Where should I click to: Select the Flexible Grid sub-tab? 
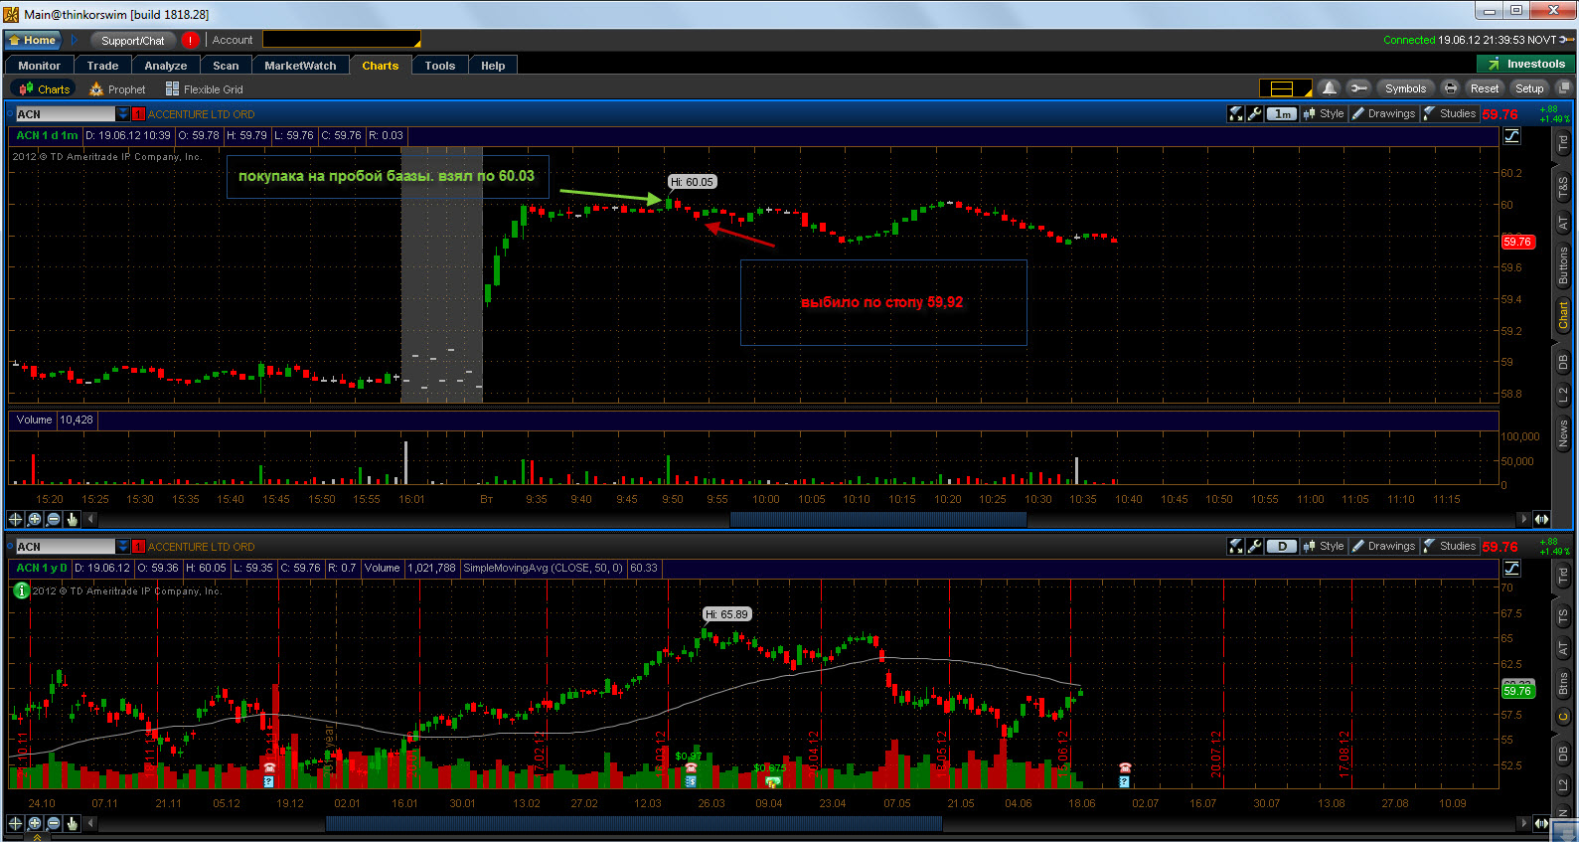[x=204, y=88]
